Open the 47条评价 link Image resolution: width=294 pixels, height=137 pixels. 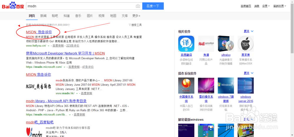tap(88, 67)
